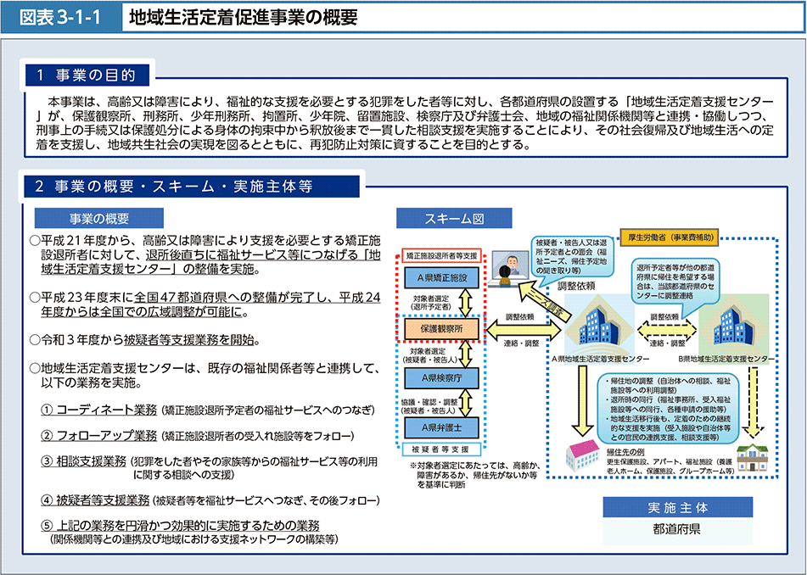Click the green-roofed house icon
Screen dimensions: 807x575
754,458
